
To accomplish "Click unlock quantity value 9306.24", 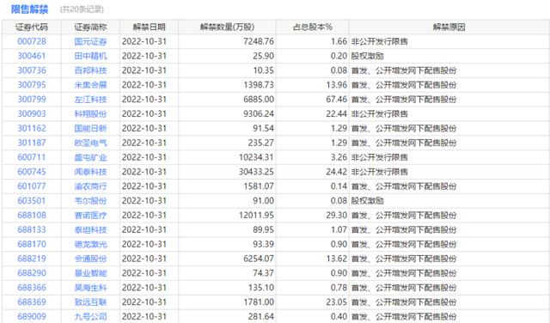I will pos(259,113).
